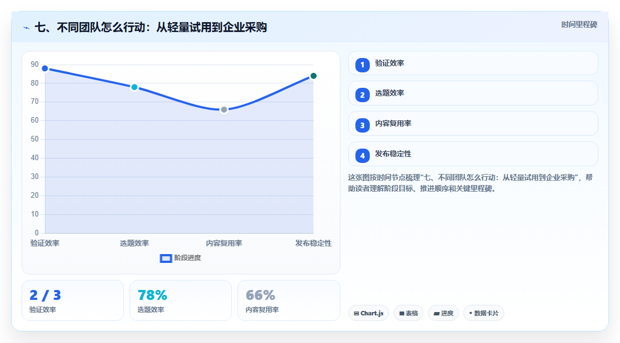
Task: Click the 阶段进度 legend label
Action: [x=188, y=258]
